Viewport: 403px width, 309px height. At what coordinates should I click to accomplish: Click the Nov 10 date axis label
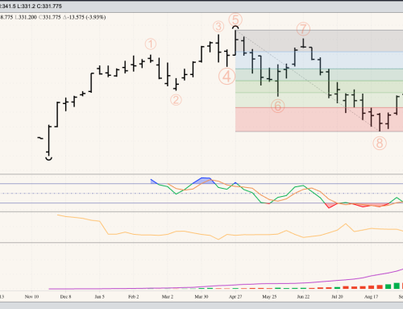coord(31,297)
